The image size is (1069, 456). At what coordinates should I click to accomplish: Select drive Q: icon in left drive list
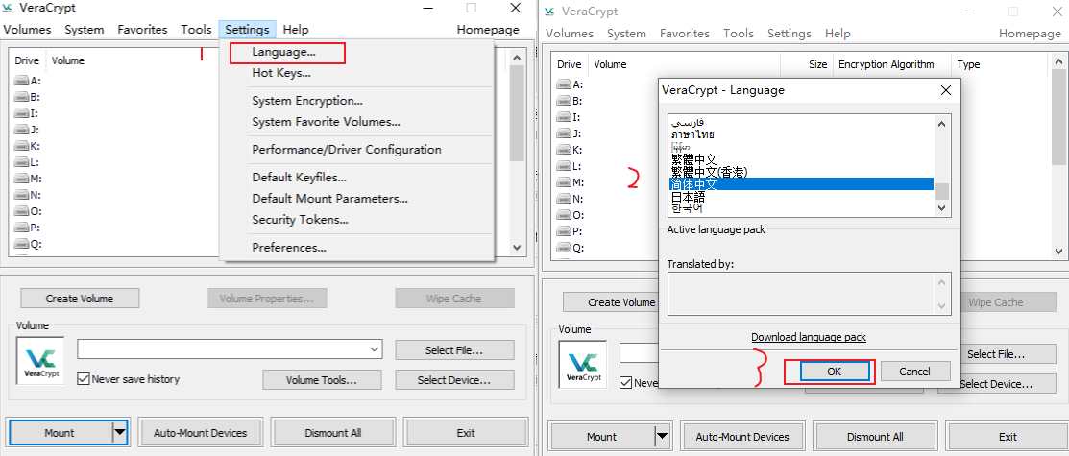(x=22, y=244)
